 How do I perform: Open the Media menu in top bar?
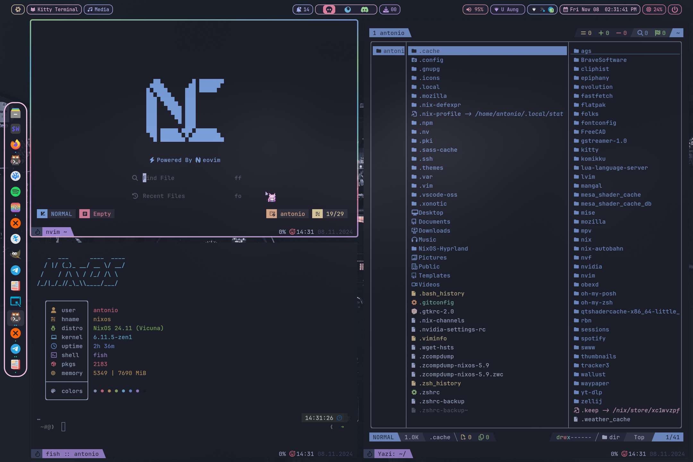(x=98, y=10)
